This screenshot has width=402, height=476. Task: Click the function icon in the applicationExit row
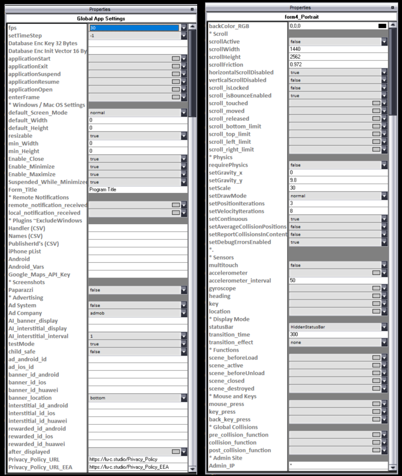pyautogui.click(x=176, y=66)
